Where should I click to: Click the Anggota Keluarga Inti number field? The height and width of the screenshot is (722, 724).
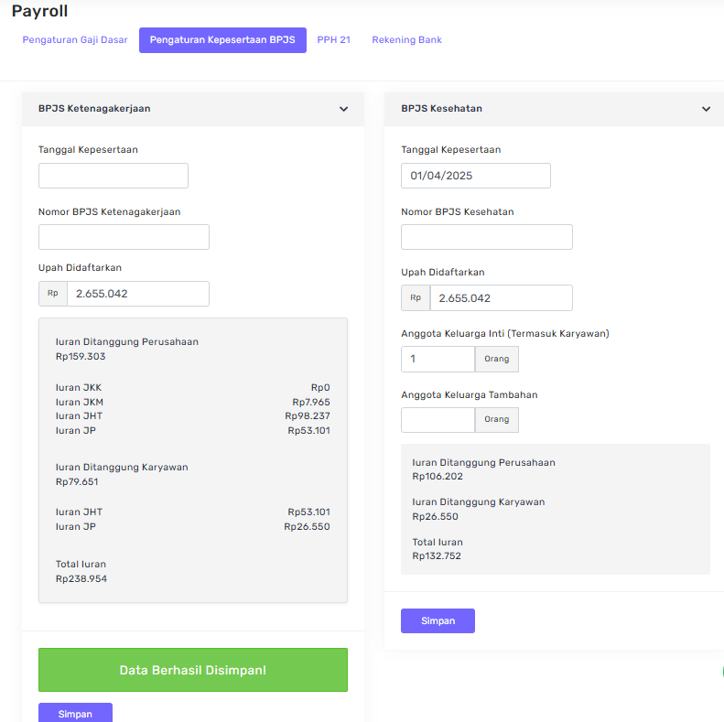[x=438, y=360]
